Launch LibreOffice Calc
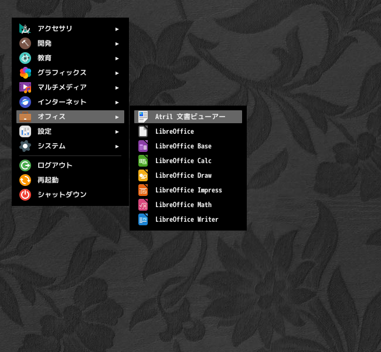Screen dimensions: 381x352 pyautogui.click(x=188, y=161)
